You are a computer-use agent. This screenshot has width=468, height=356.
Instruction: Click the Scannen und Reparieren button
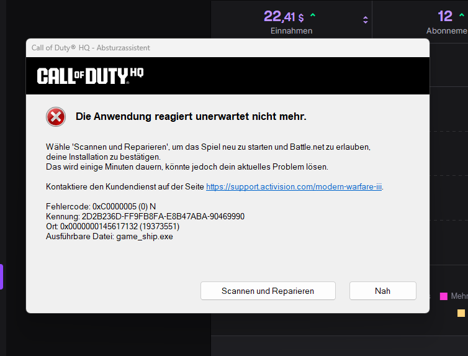(x=268, y=291)
